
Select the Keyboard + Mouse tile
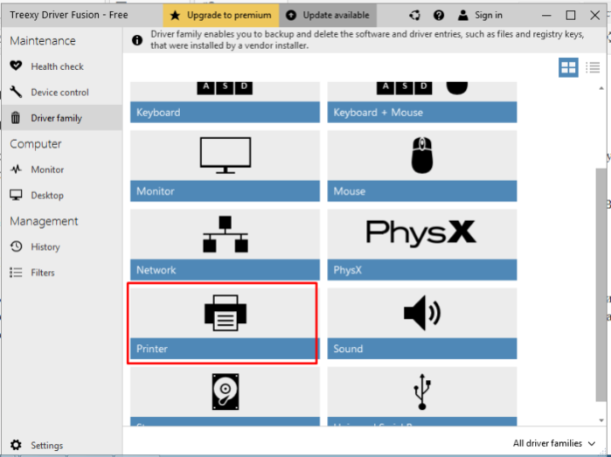[x=422, y=102]
